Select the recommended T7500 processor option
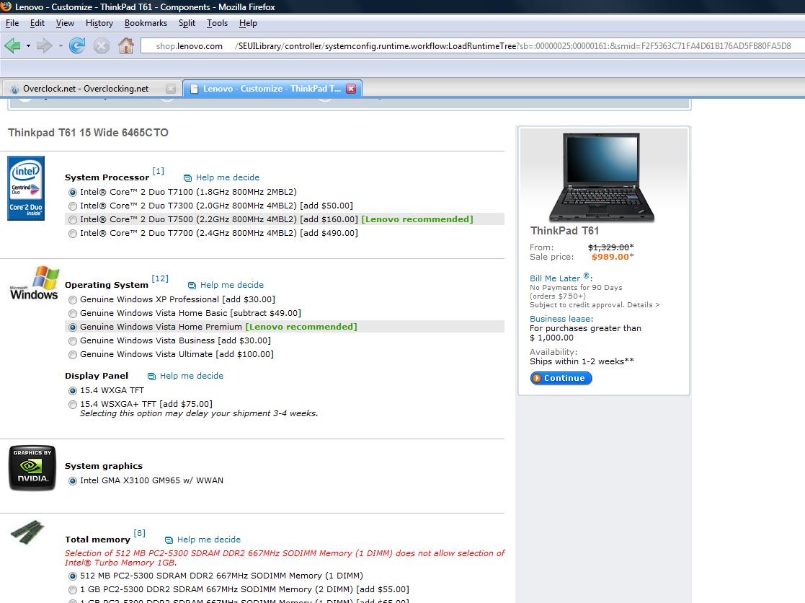This screenshot has height=603, width=805. click(x=72, y=220)
